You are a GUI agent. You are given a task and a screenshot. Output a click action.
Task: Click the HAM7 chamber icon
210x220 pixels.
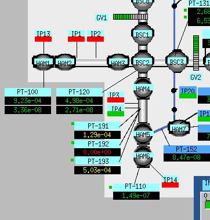pos(179,128)
